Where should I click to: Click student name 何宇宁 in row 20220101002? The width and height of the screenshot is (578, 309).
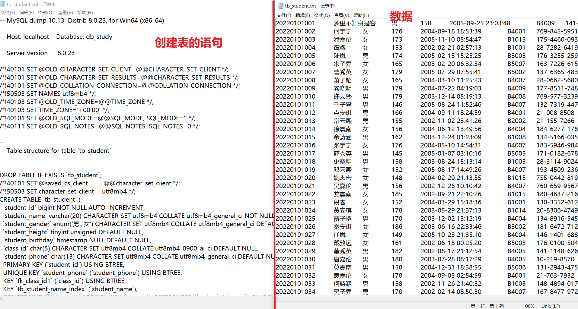tap(342, 31)
